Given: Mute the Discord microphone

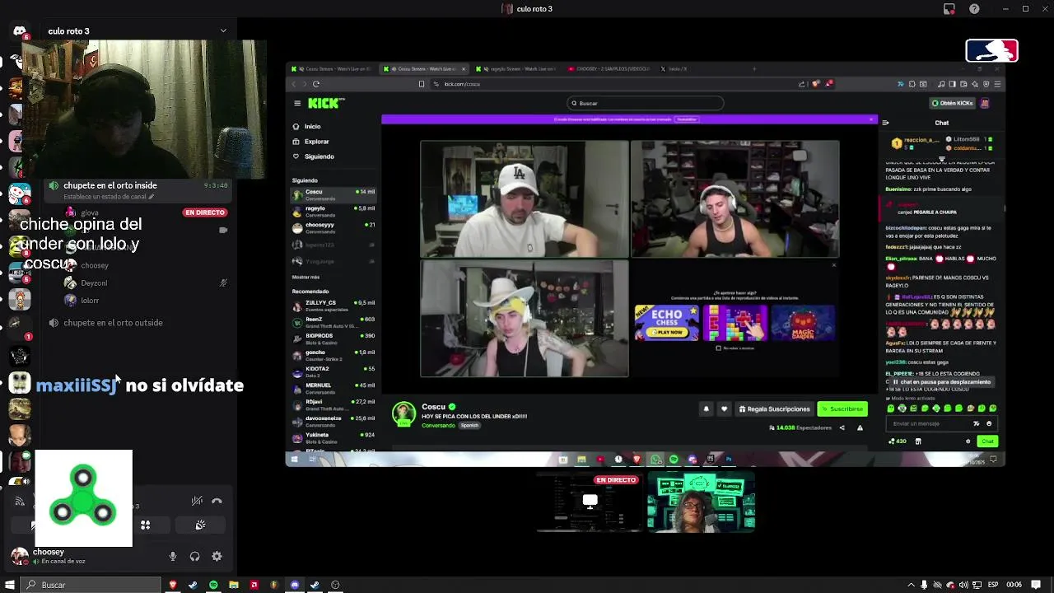Looking at the screenshot, I should click(173, 557).
